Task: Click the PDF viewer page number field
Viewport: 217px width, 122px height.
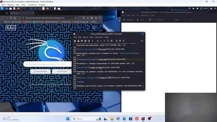Action: [x=152, y=20]
